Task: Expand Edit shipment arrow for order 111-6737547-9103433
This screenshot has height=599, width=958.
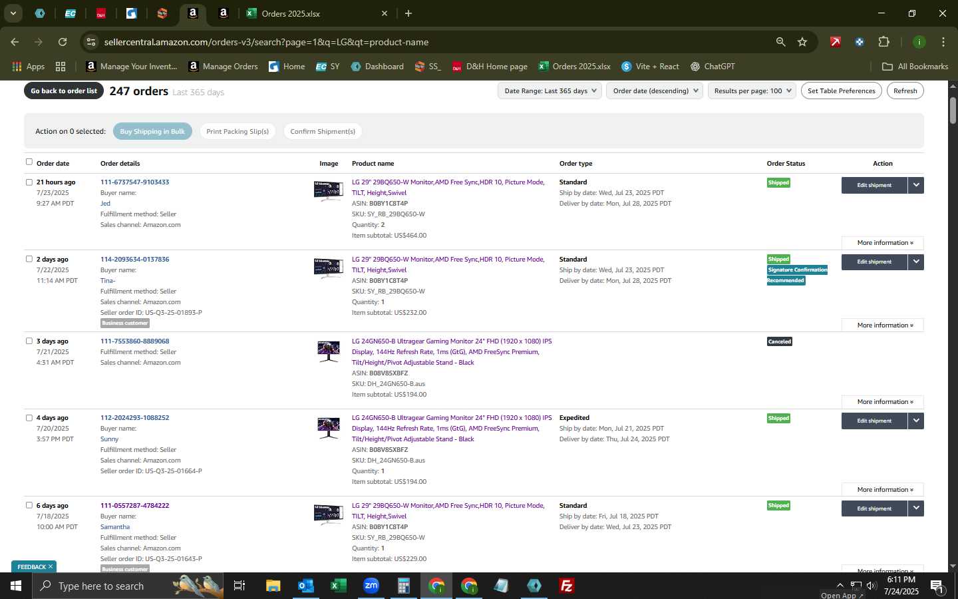Action: (916, 185)
